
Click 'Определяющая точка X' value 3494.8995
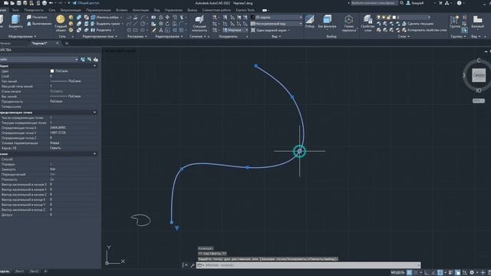click(x=58, y=128)
